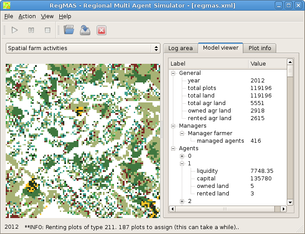The height and width of the screenshot is (234, 305).
Task: Click the status bar INFO renting message
Action: click(132, 227)
